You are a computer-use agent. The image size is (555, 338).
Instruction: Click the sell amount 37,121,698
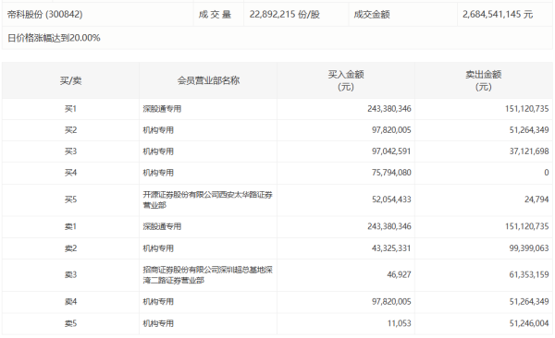pyautogui.click(x=529, y=151)
